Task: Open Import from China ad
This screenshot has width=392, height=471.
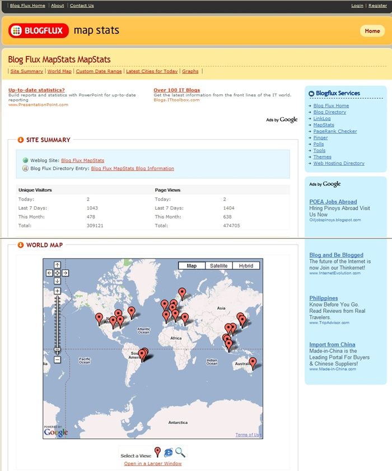Action: tap(332, 344)
